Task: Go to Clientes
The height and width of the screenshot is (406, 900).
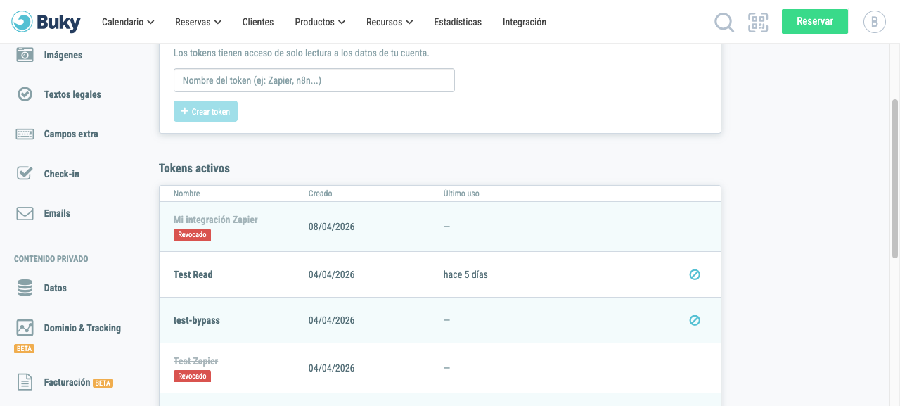Action: click(x=258, y=22)
